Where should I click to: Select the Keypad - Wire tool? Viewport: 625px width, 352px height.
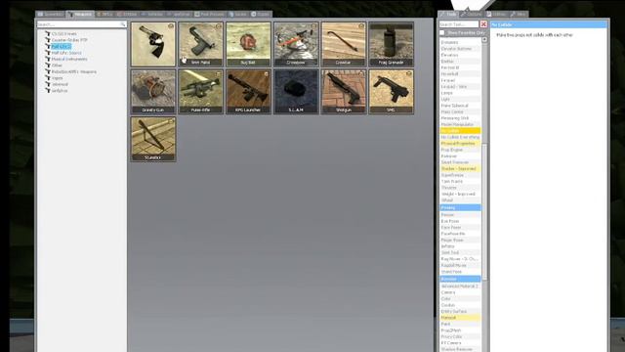[460, 87]
